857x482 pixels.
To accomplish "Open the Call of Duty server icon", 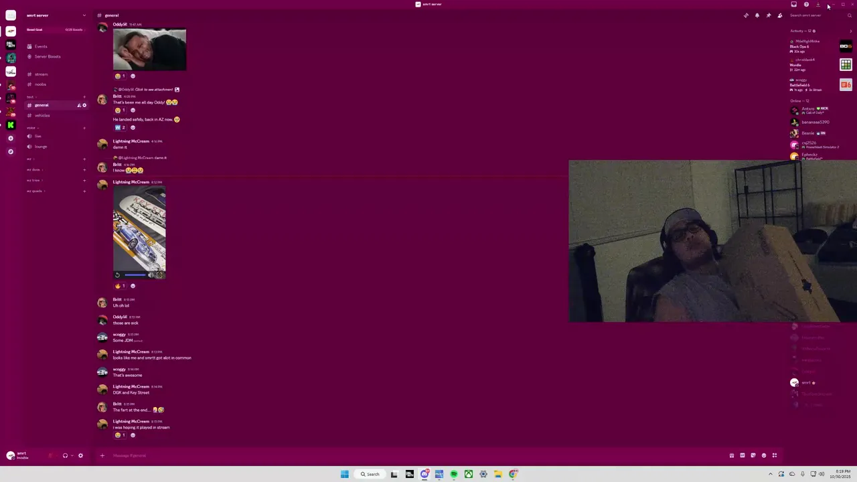I will pos(10,44).
